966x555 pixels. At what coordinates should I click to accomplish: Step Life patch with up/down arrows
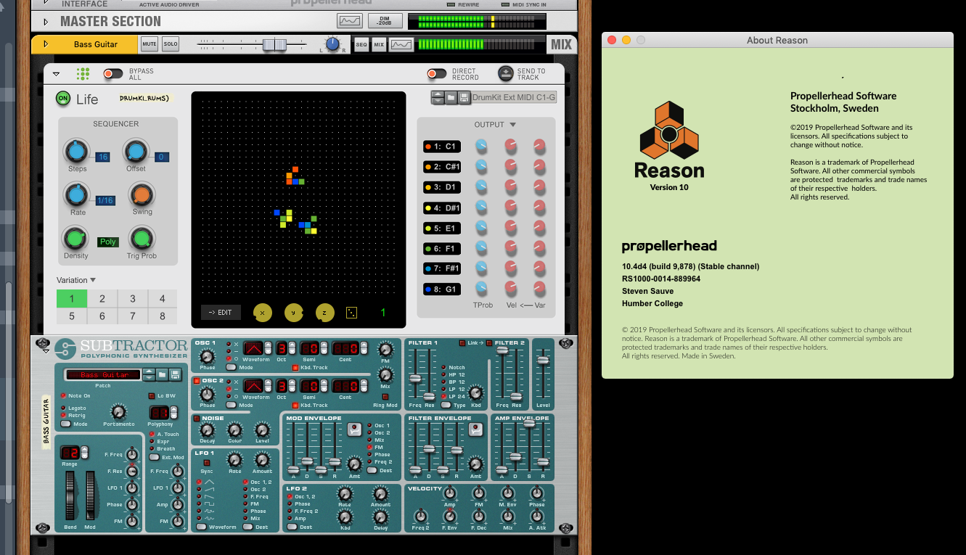point(438,97)
